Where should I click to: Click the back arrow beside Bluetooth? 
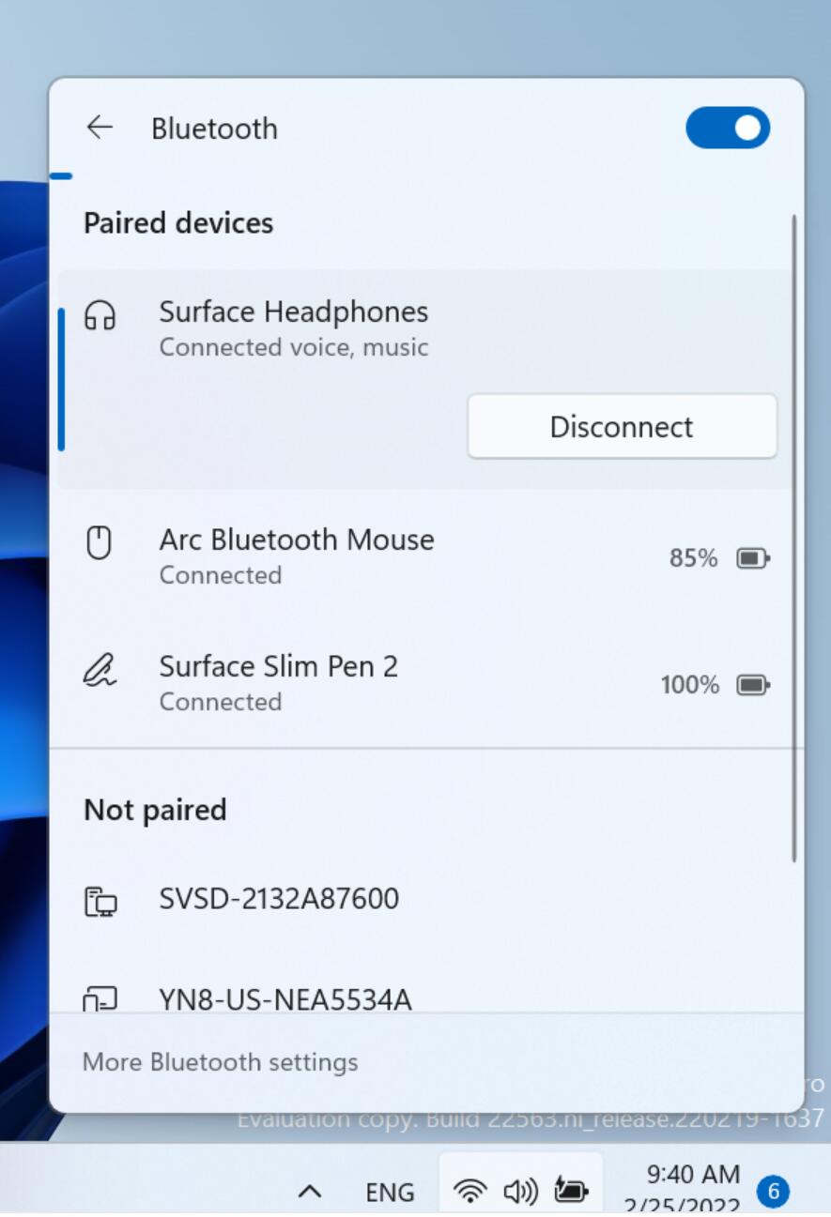pos(100,128)
